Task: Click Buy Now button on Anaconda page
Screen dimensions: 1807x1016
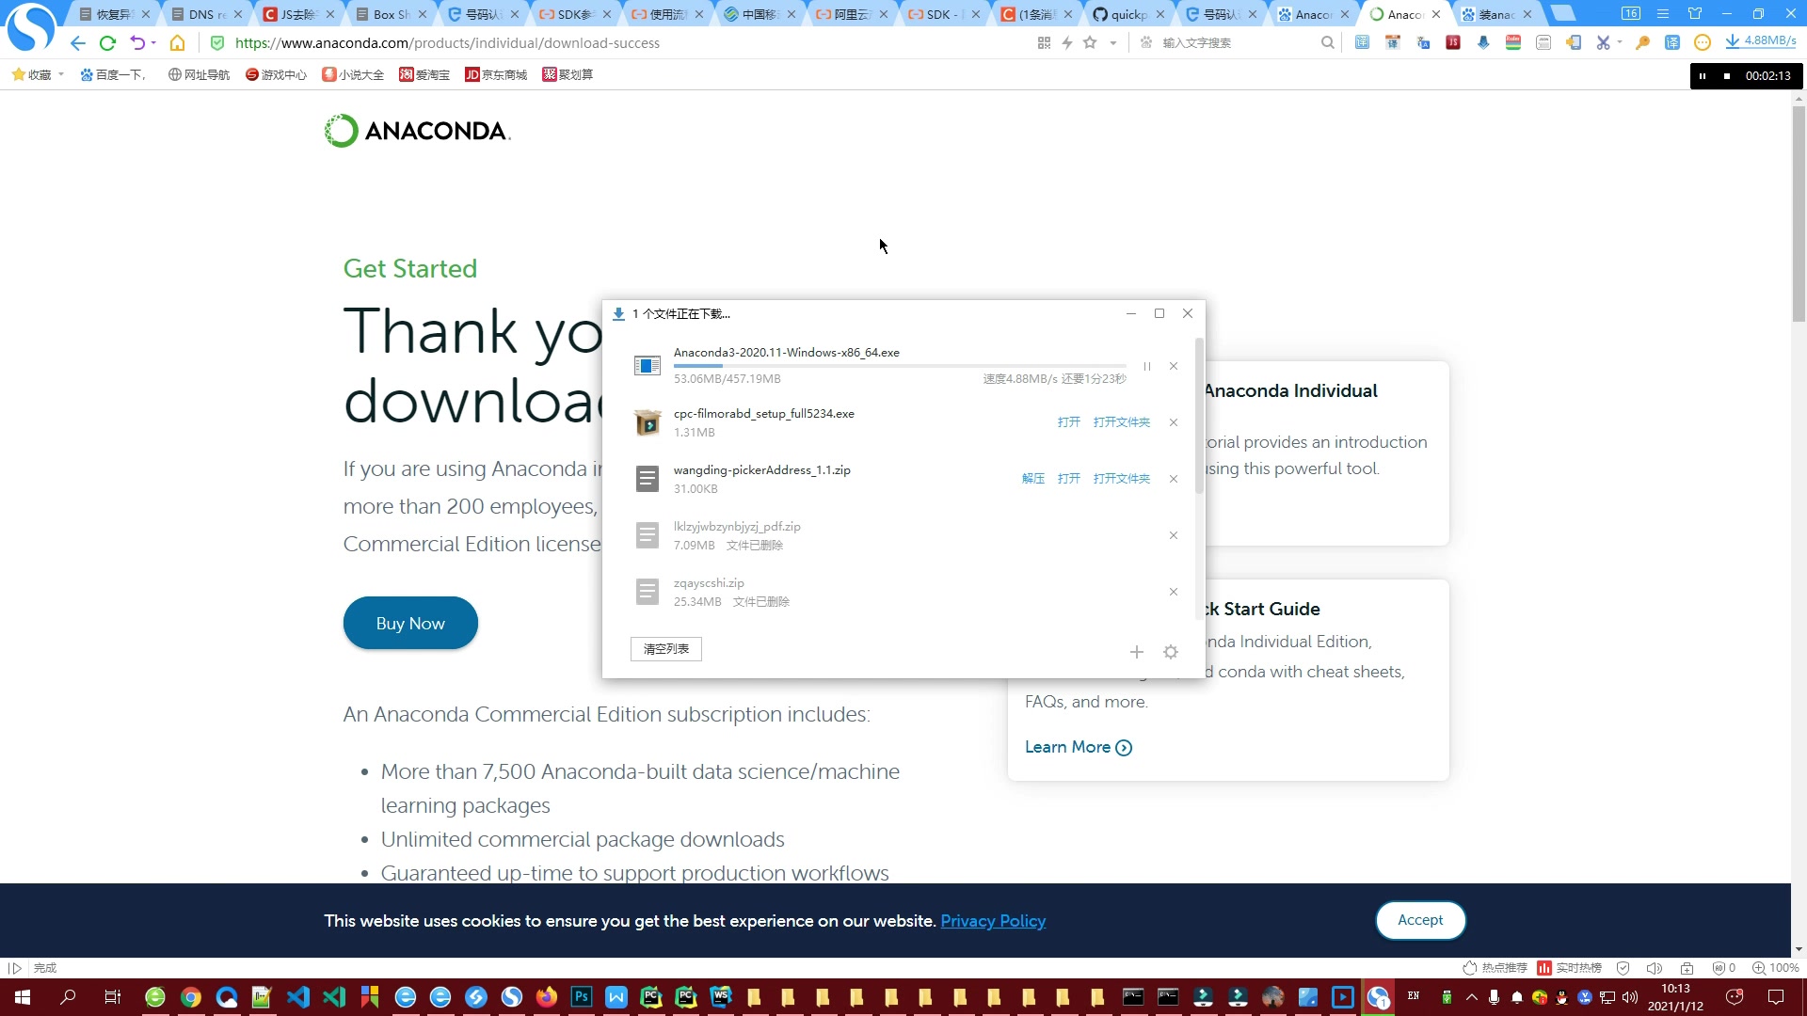Action: coord(409,623)
